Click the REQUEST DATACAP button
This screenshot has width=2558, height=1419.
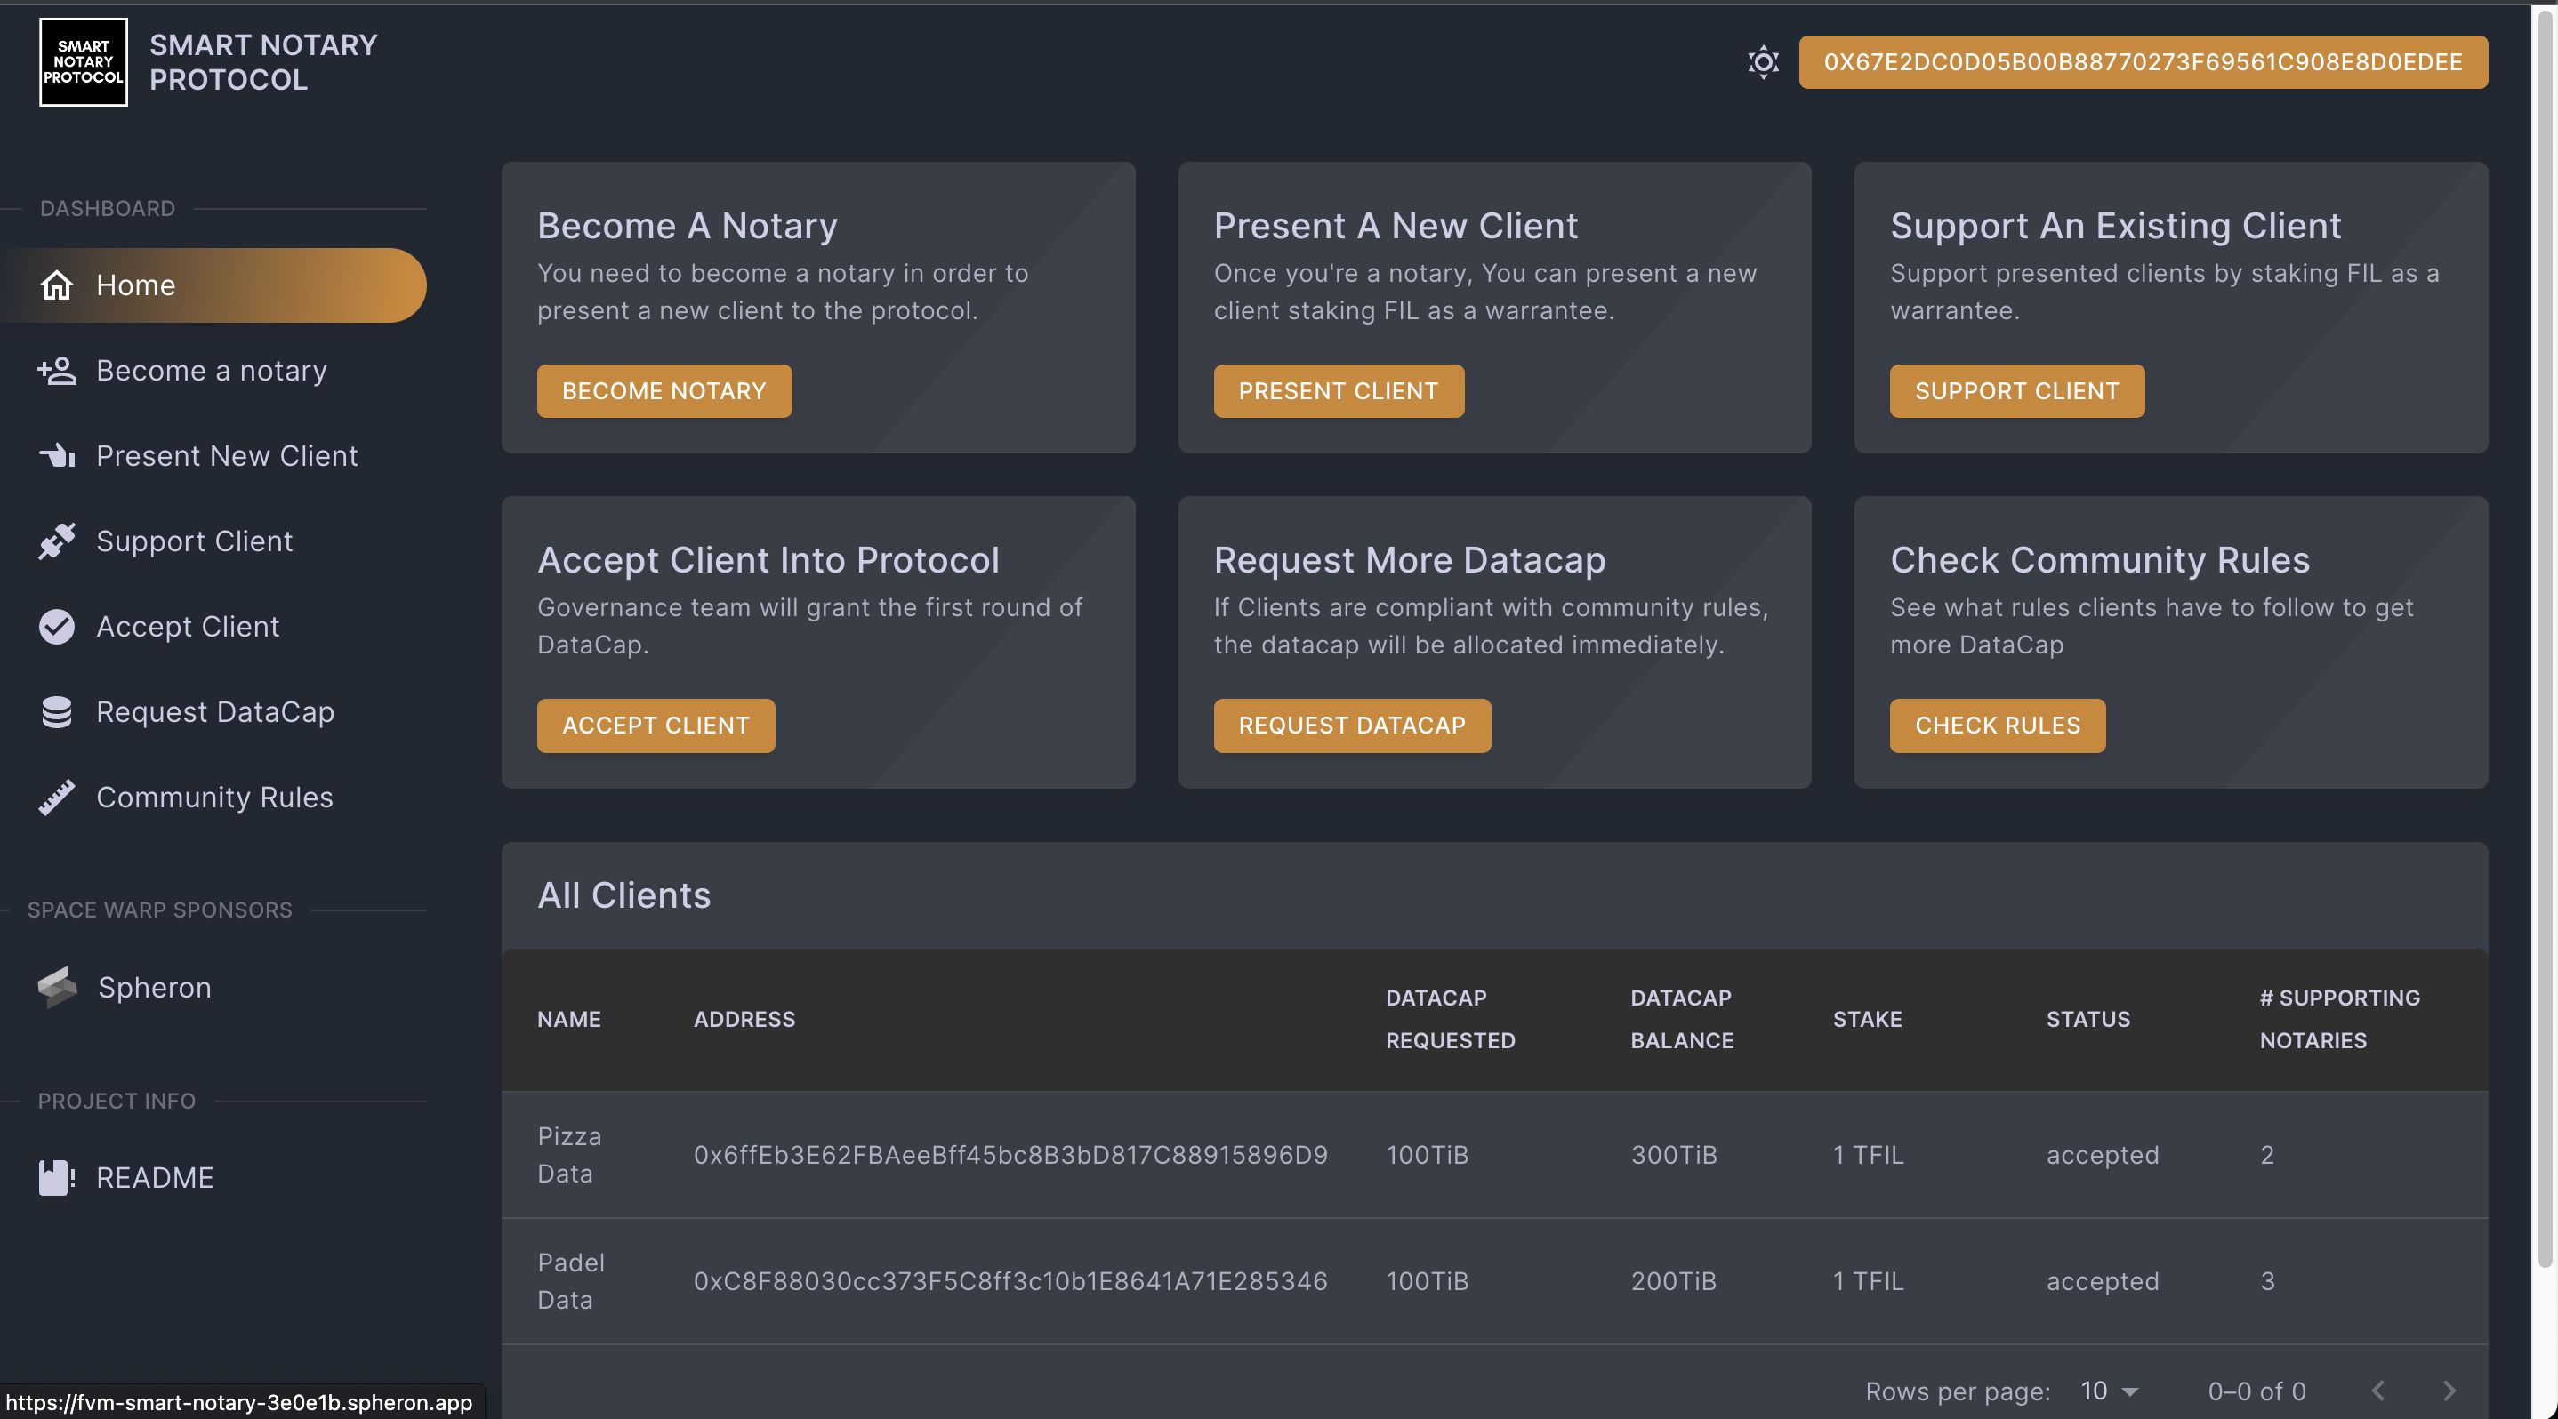pos(1352,726)
